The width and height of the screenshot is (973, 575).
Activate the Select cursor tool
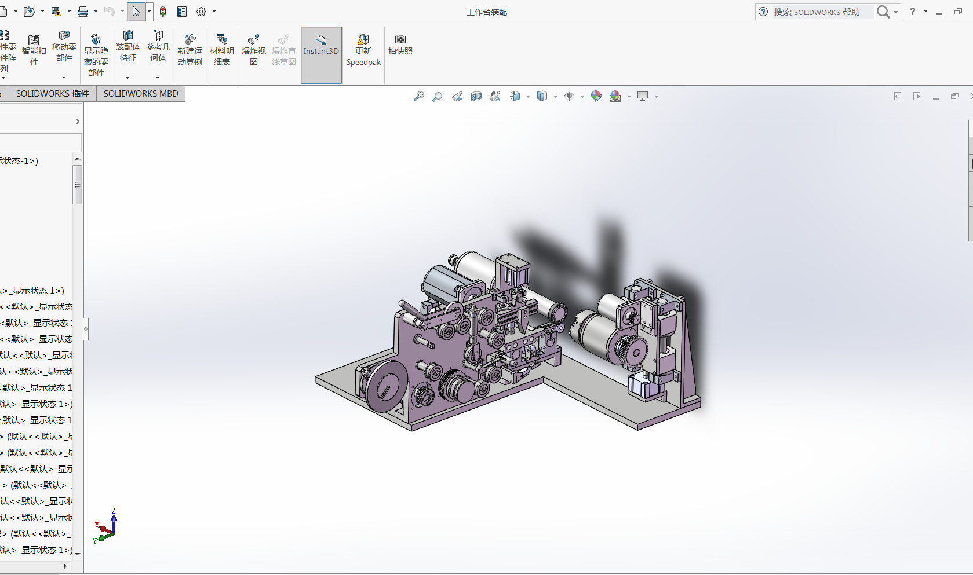(136, 12)
